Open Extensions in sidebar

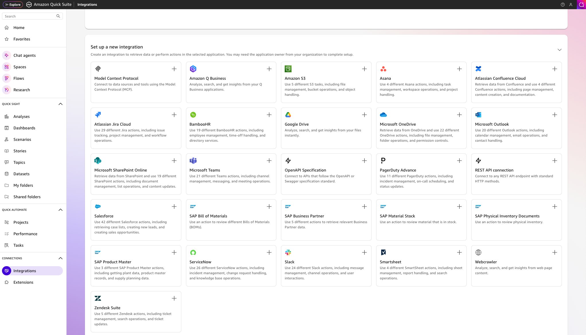(x=23, y=282)
